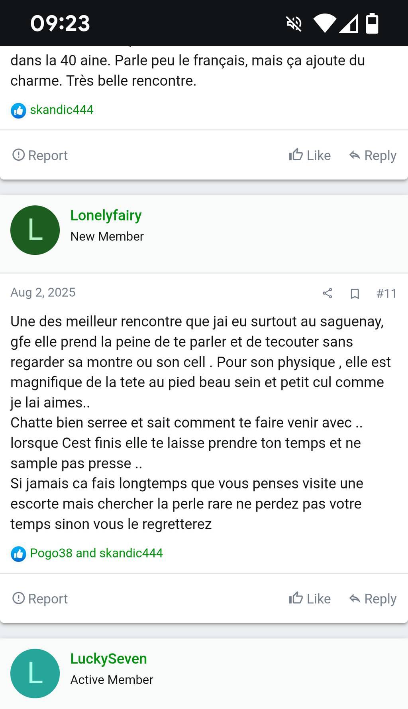Click the like reaction icon beside skandic444 at top

point(18,110)
